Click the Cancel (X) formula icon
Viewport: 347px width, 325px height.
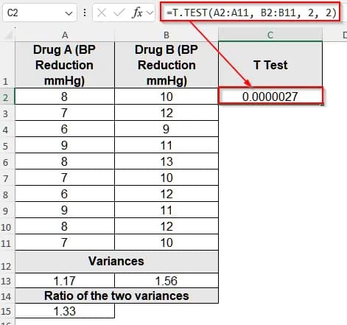102,13
